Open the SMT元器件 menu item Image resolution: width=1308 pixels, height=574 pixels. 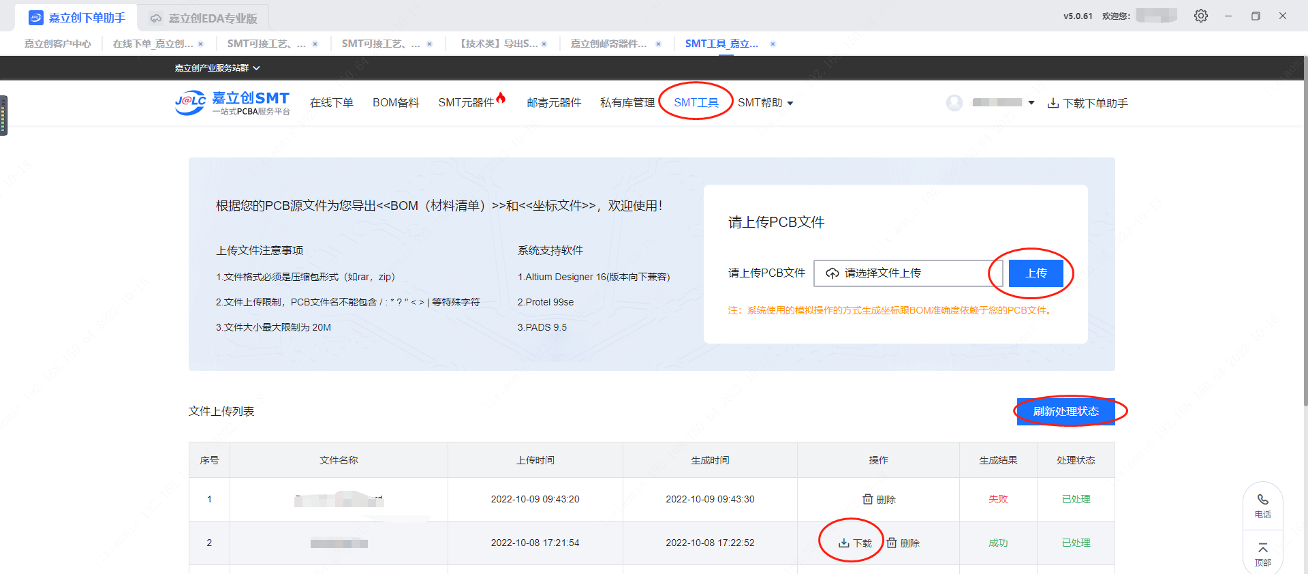point(467,103)
